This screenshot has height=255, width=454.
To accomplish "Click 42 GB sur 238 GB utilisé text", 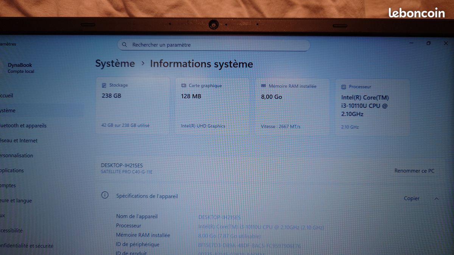I will (x=126, y=125).
